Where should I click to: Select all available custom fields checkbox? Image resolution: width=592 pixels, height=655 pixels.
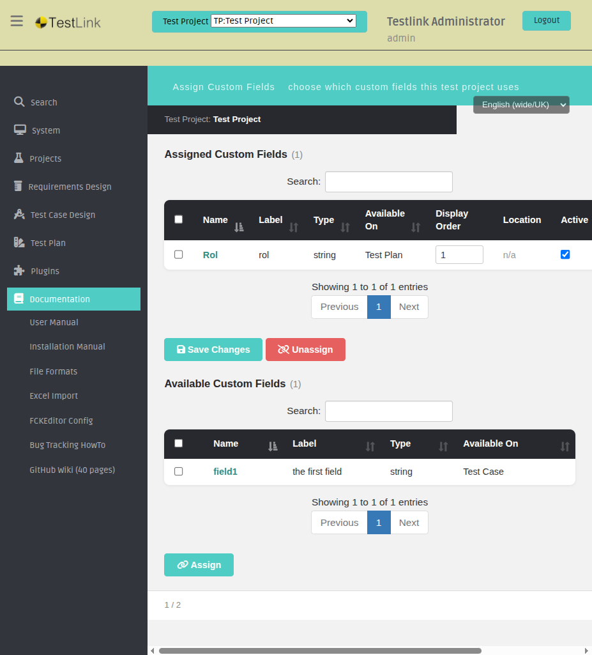179,443
